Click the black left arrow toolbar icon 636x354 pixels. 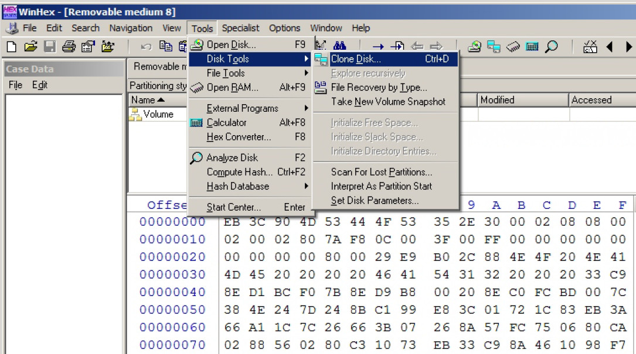[x=609, y=47]
